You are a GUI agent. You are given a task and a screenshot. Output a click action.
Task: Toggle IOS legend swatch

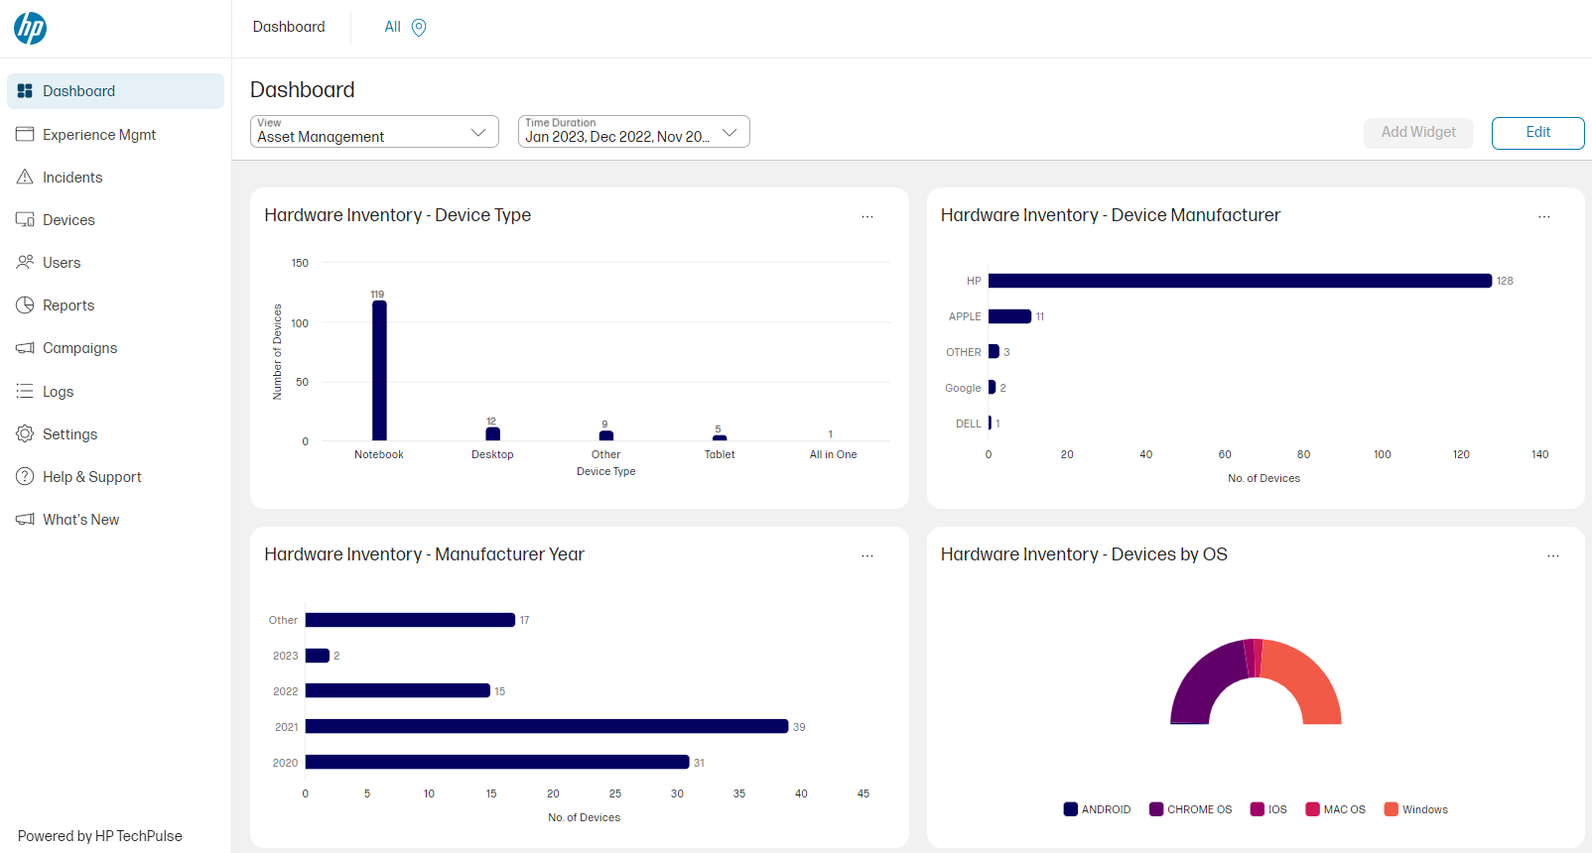point(1258,809)
